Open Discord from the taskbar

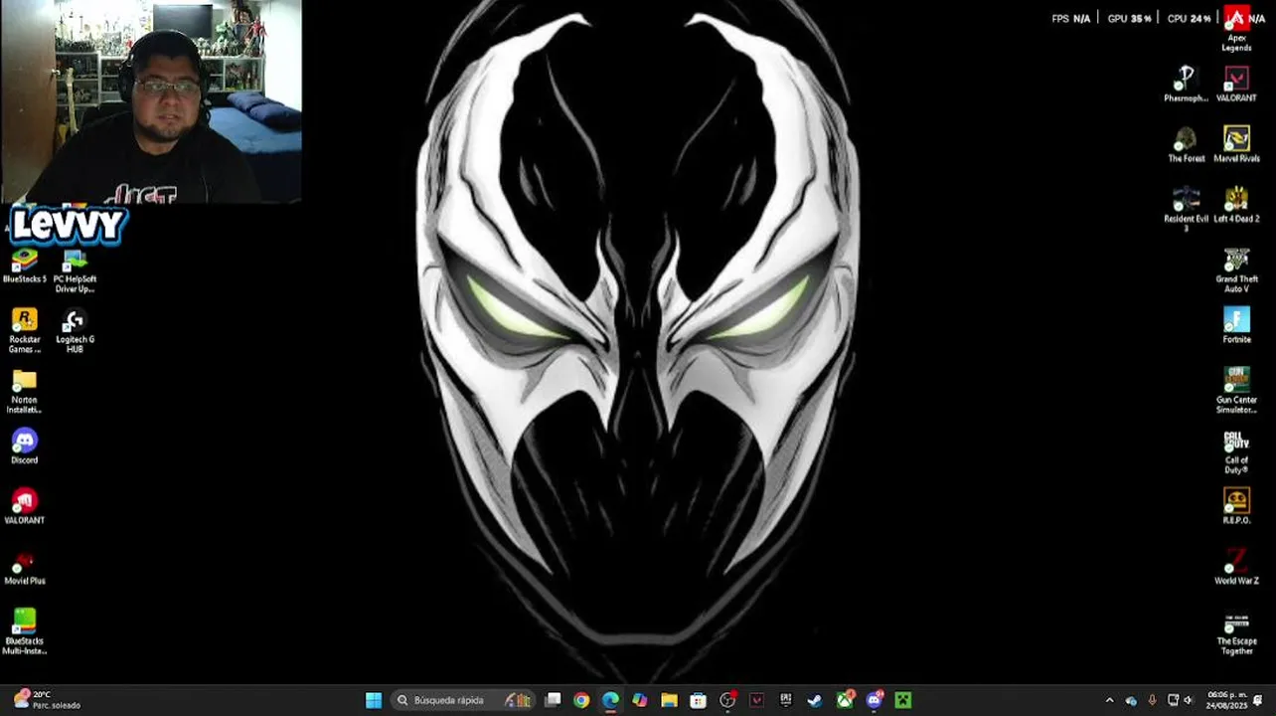click(x=874, y=700)
